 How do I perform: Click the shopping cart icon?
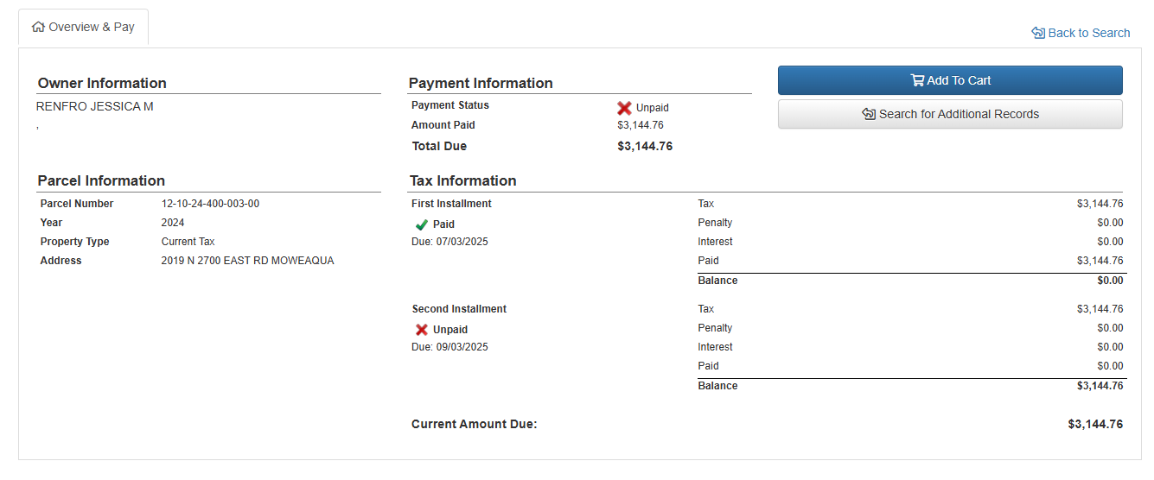pos(917,80)
